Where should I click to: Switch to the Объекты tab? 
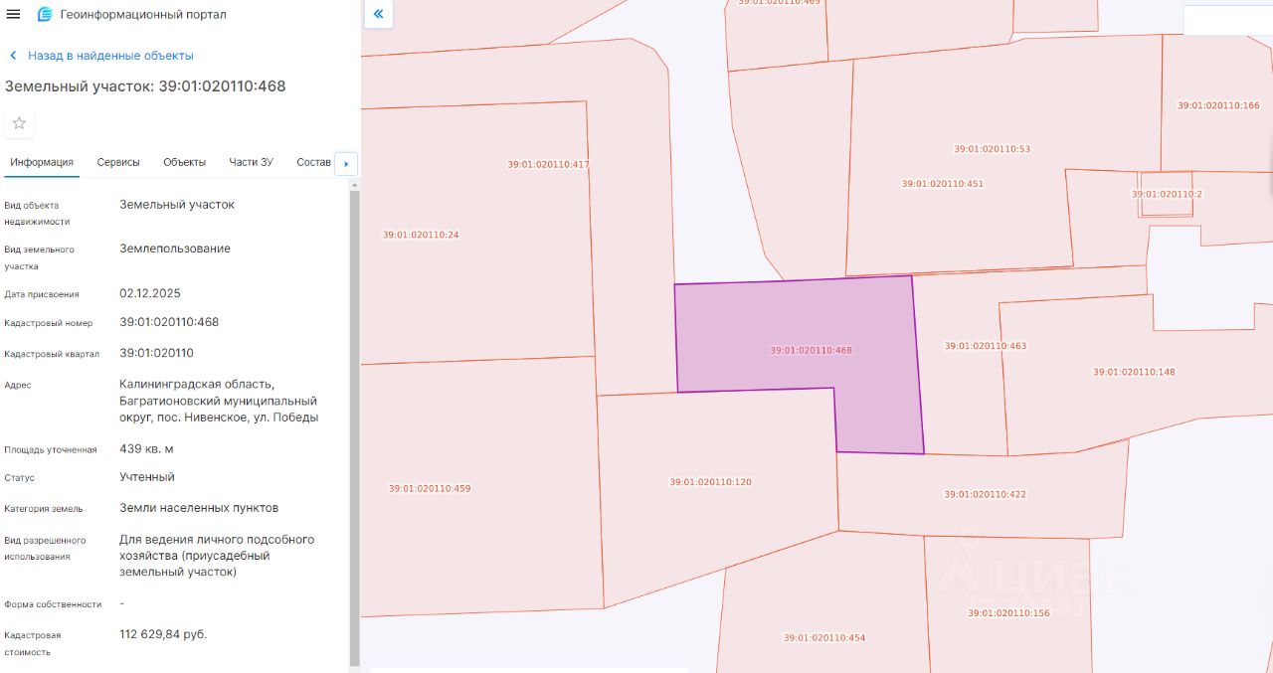tap(185, 162)
